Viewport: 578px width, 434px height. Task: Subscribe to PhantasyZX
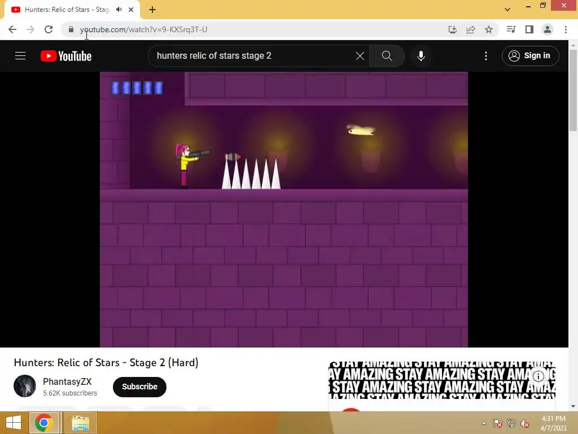click(x=140, y=387)
